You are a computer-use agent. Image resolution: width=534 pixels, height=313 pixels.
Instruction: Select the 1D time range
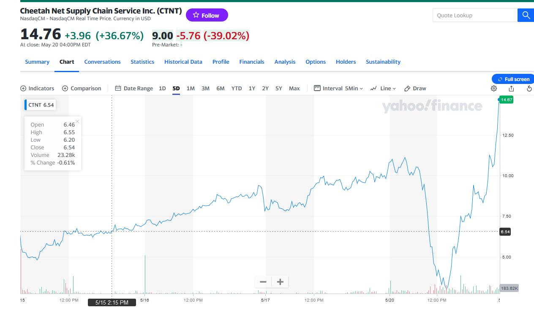coord(162,89)
